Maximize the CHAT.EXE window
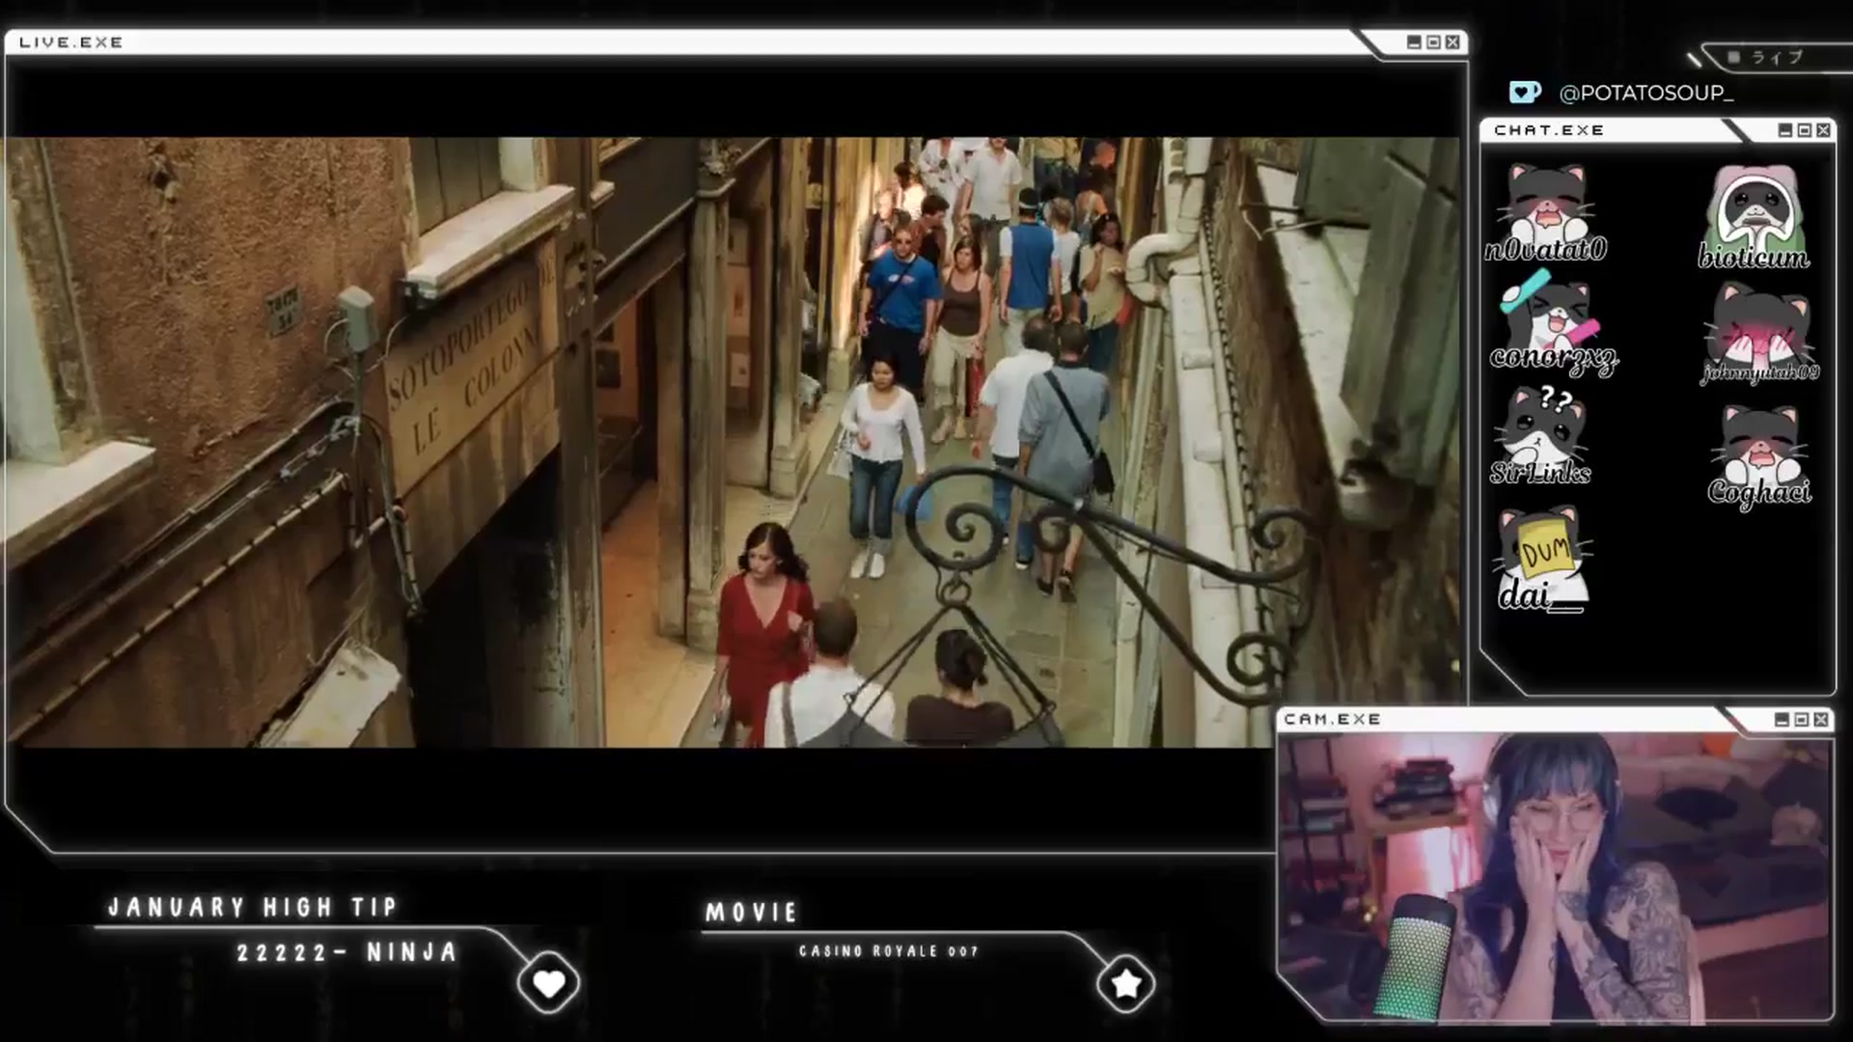This screenshot has height=1042, width=1853. (x=1804, y=130)
